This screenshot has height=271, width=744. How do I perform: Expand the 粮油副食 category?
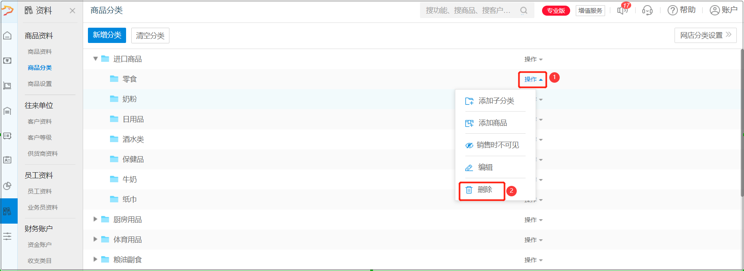tap(95, 259)
